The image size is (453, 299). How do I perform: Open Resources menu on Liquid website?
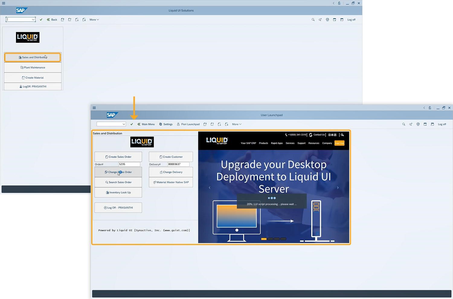click(314, 143)
